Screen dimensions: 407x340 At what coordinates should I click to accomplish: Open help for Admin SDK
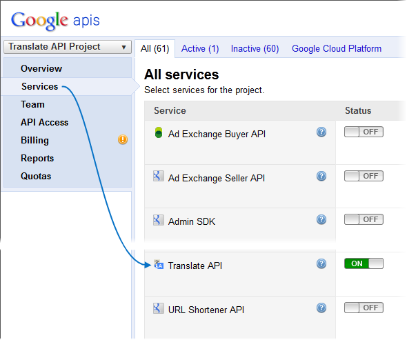coord(321,219)
